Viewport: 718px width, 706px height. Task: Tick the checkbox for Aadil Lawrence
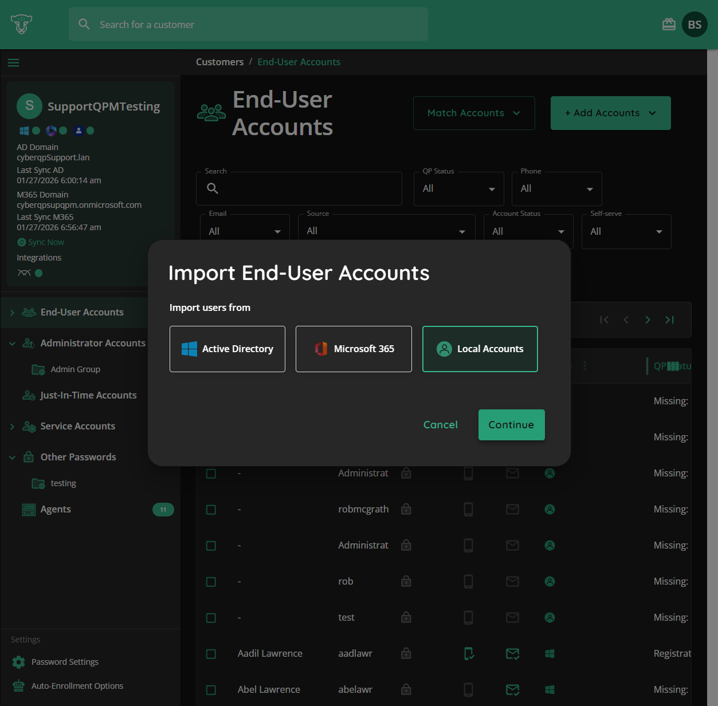click(x=211, y=654)
